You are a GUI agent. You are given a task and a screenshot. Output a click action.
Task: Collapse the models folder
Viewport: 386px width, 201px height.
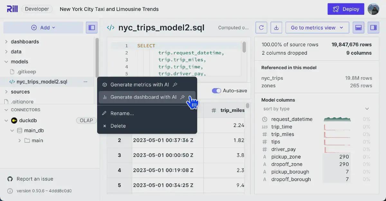coord(6,62)
